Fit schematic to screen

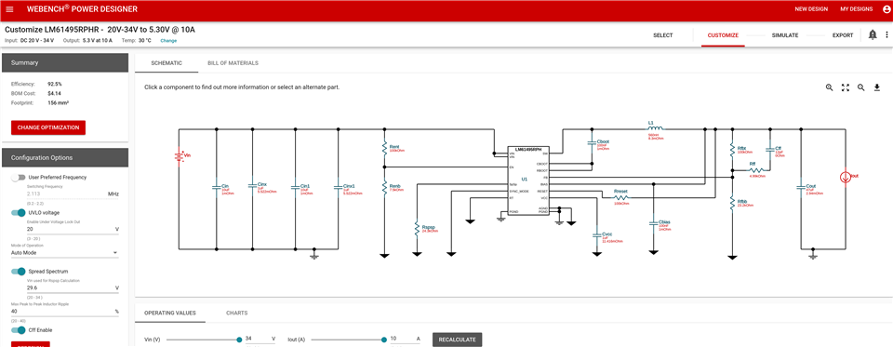846,87
